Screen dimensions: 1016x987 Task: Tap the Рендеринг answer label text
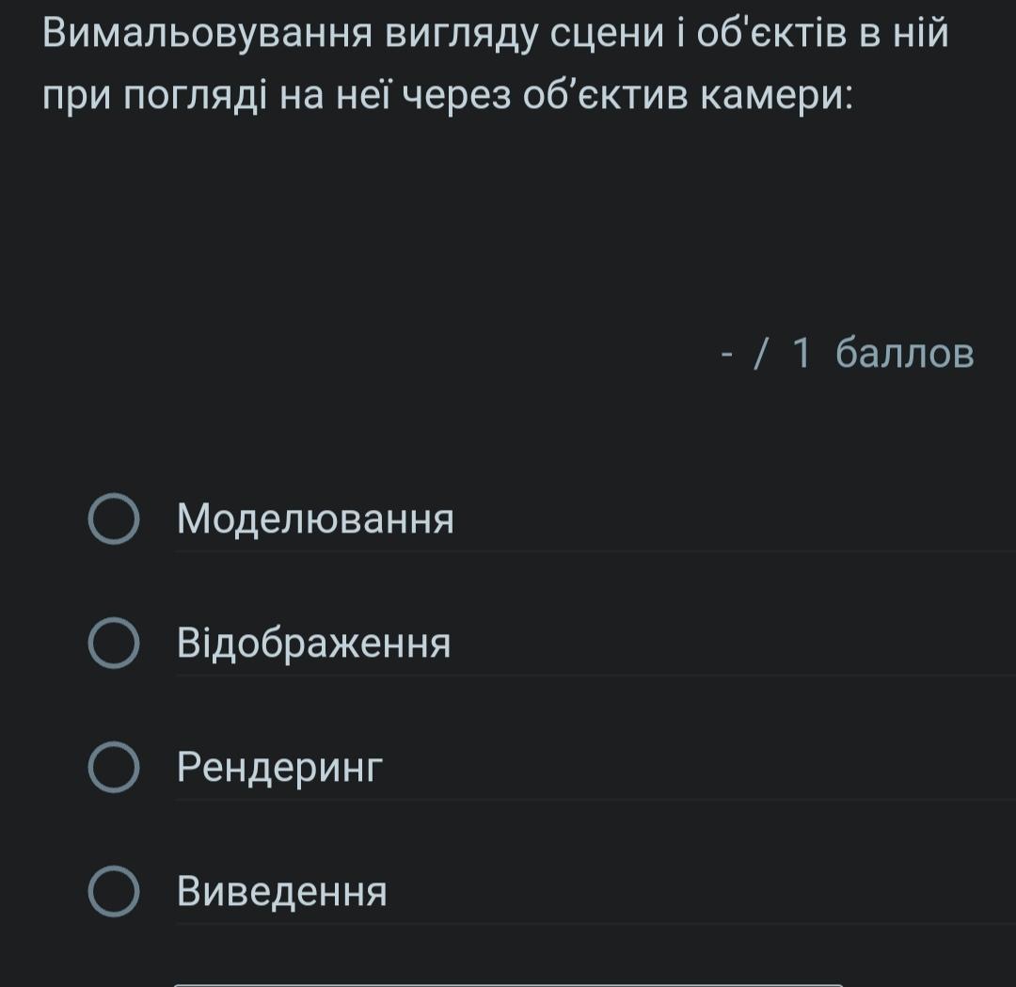pos(280,769)
